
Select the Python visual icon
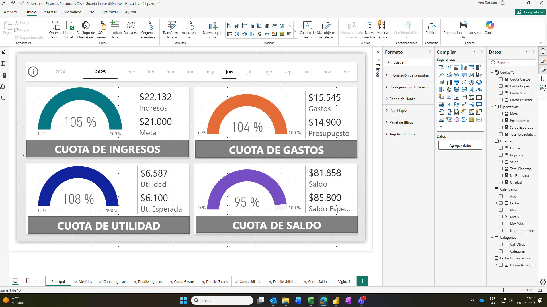tap(457, 104)
